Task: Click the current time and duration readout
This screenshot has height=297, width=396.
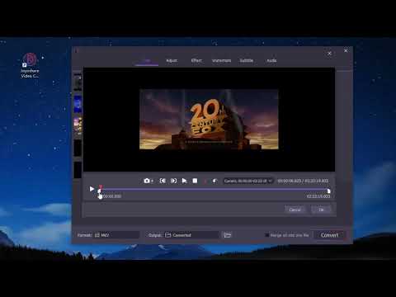Action: (303, 181)
